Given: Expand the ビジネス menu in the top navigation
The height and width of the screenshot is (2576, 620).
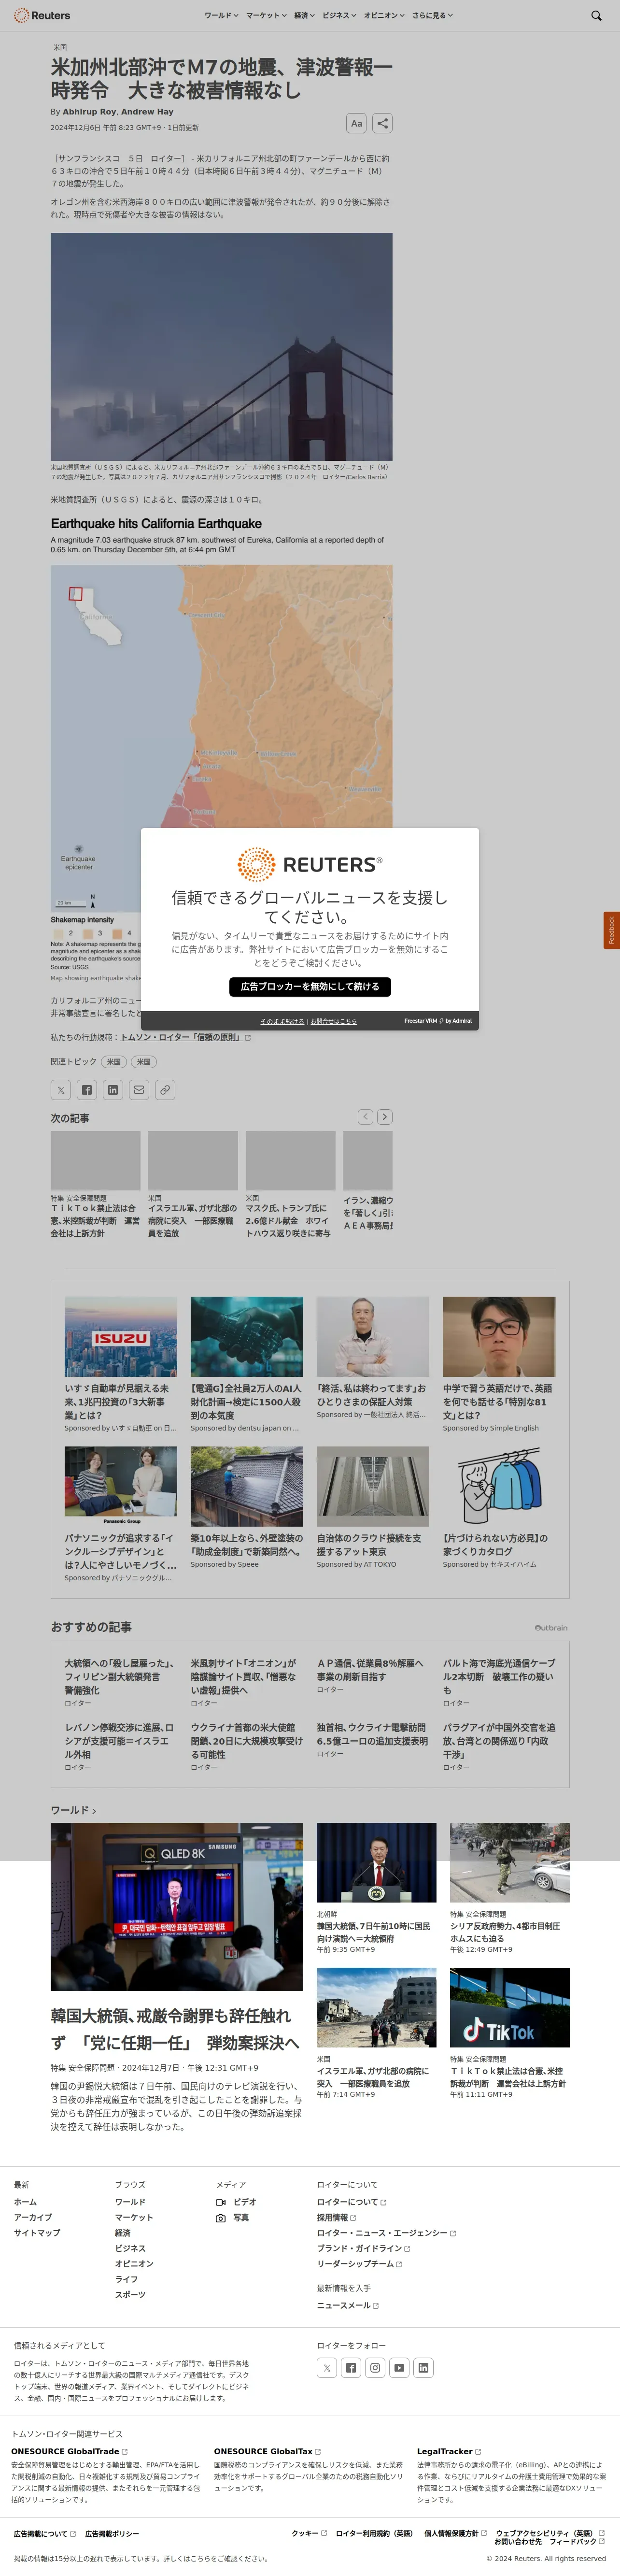Looking at the screenshot, I should [x=339, y=15].
